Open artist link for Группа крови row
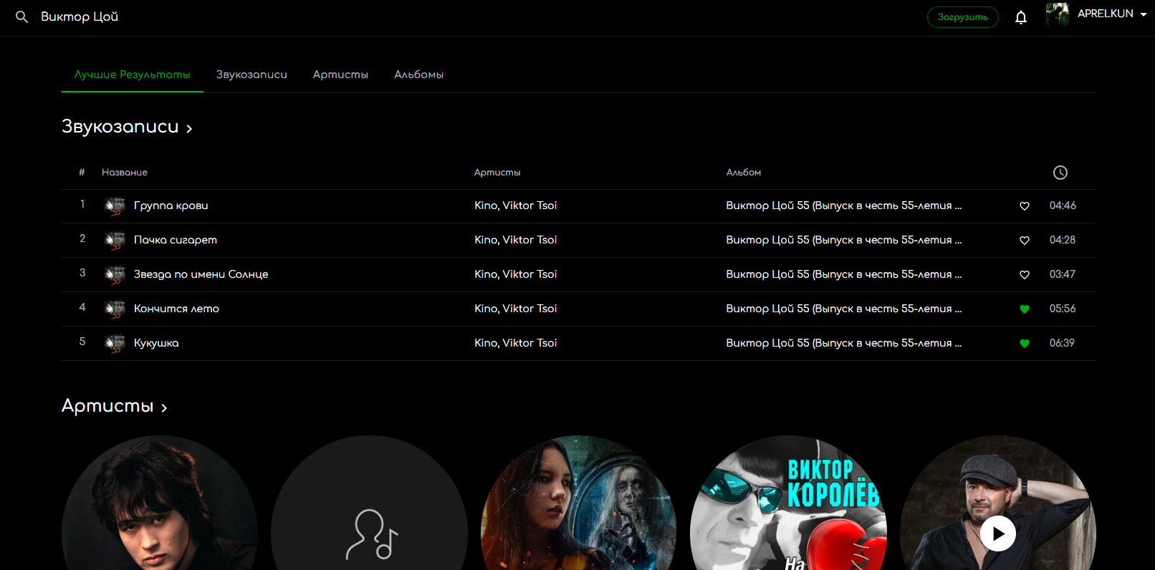 pos(516,206)
